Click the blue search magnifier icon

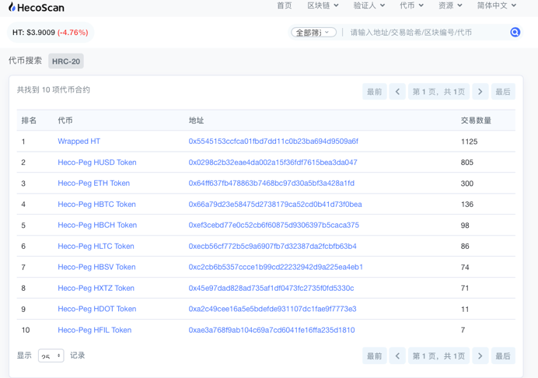pos(515,32)
